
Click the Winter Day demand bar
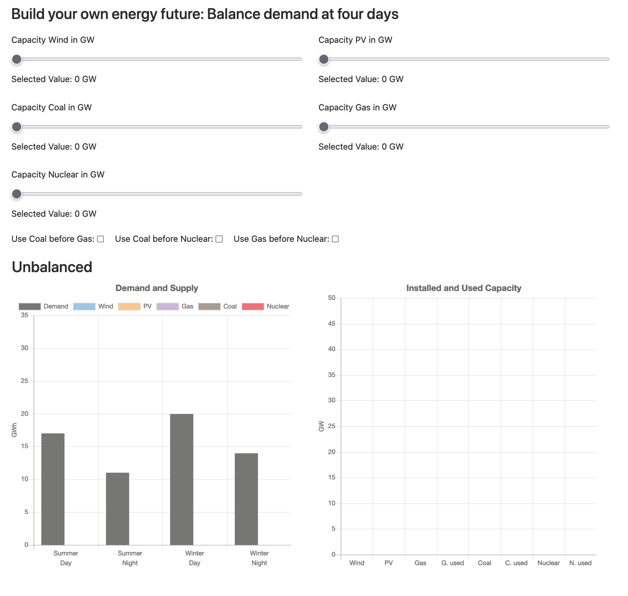point(182,480)
